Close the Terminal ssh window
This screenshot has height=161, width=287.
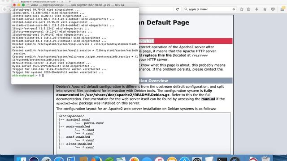tap(14, 5)
